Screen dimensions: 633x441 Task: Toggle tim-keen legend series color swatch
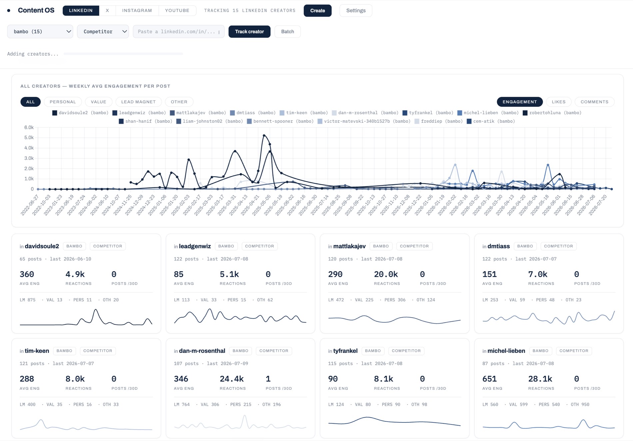[282, 113]
